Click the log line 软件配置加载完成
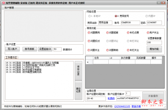The image size is (168, 110). 24,72
